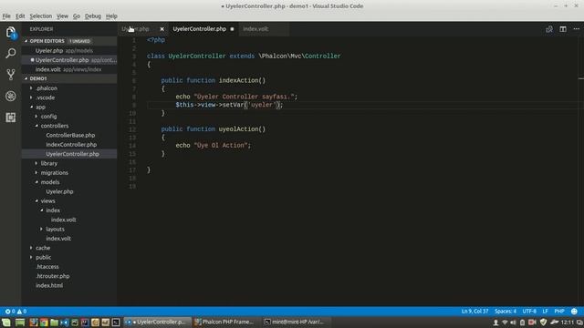This screenshot has height=328, width=584.
Task: Open the Search view in the activity bar
Action: 11,53
